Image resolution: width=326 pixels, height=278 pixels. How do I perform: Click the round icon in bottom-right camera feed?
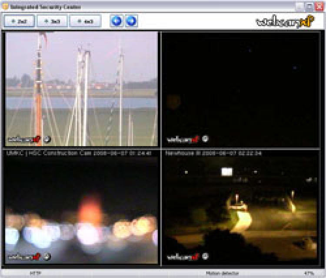[x=206, y=257]
